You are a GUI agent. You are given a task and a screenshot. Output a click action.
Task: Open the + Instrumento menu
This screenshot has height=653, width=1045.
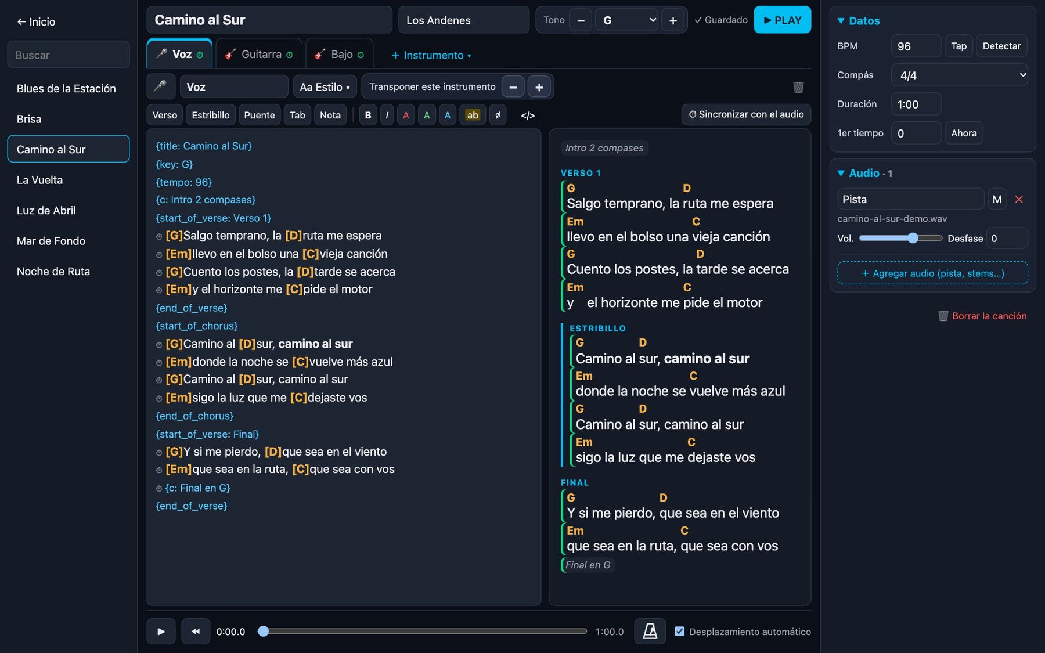coord(431,55)
